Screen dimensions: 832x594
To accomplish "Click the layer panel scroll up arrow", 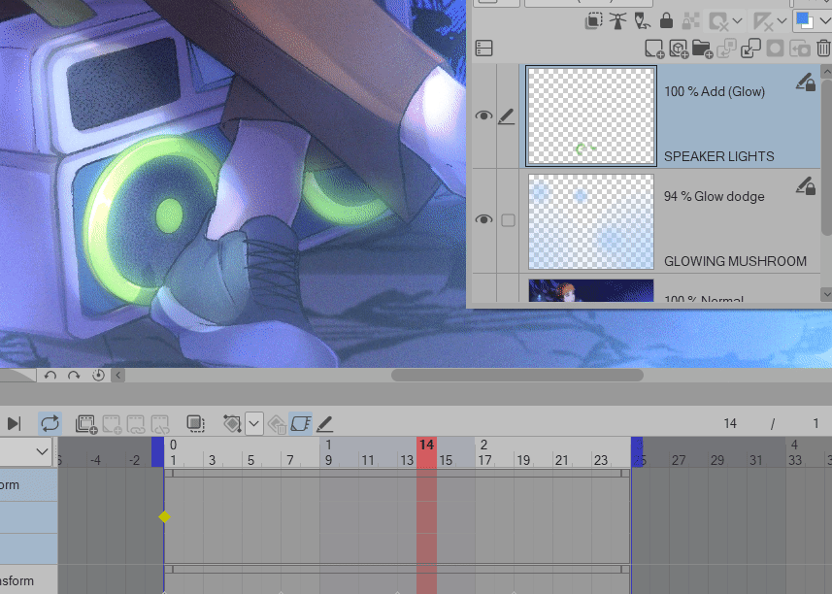I will click(x=826, y=71).
